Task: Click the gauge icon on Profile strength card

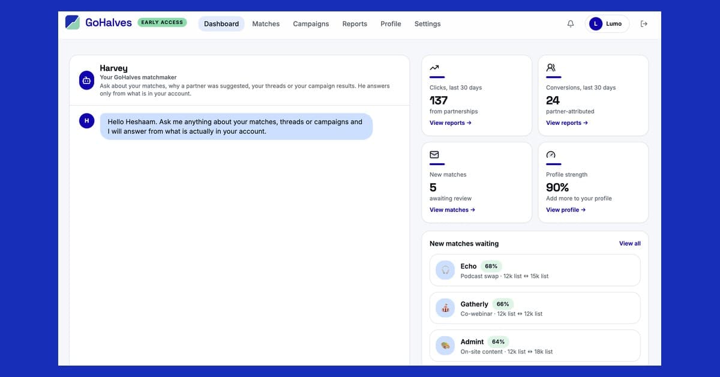Action: [x=551, y=155]
